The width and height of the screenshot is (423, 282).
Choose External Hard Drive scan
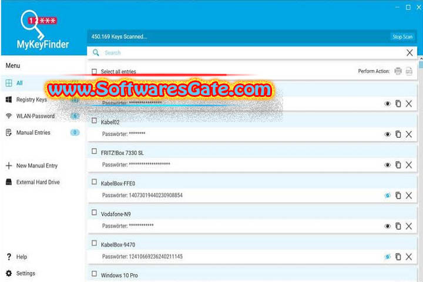(x=33, y=182)
